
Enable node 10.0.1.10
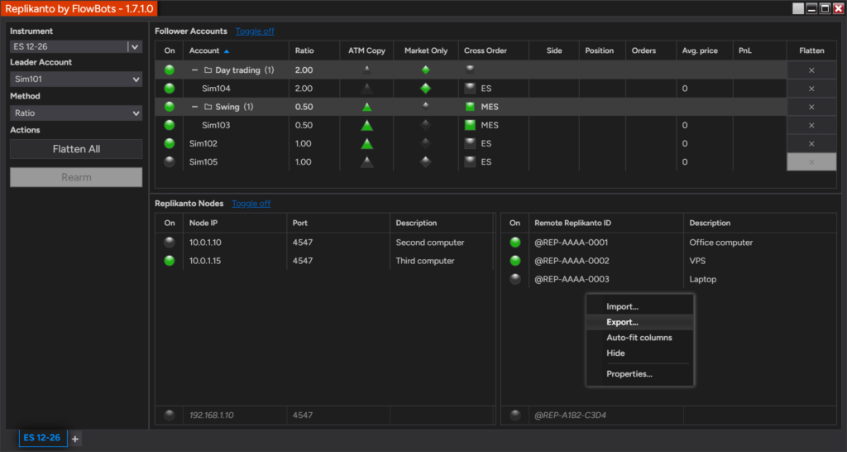(170, 243)
